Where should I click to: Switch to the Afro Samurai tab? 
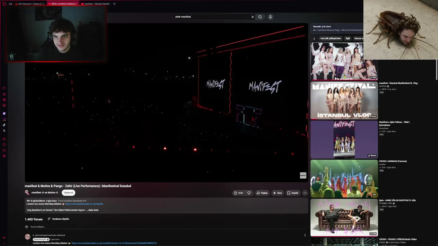click(30, 4)
